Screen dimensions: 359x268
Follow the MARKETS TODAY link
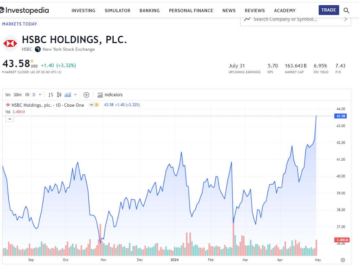[x=20, y=24]
